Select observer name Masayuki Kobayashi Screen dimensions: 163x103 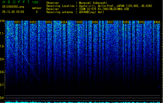[x=93, y=3]
